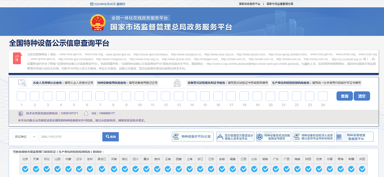
Task: Open the 国家政务服务平台 link
Action: 249,4
